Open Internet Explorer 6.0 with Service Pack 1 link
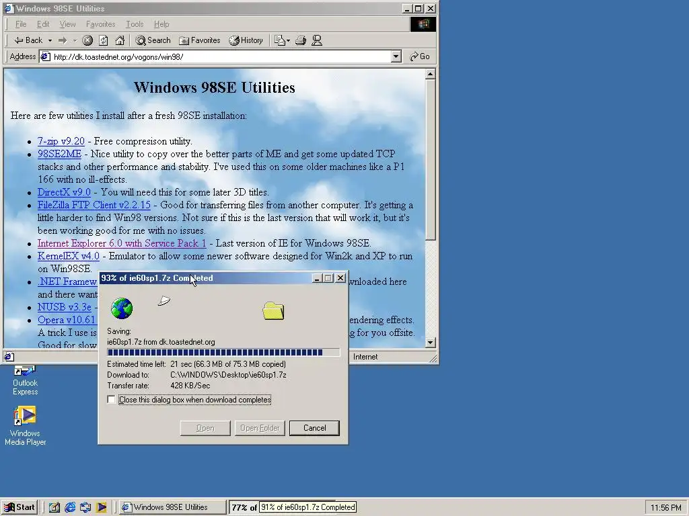The width and height of the screenshot is (689, 516). point(122,243)
